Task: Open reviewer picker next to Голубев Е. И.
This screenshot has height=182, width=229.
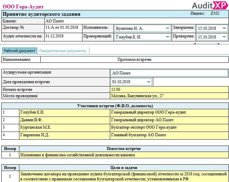Action: pos(167,37)
